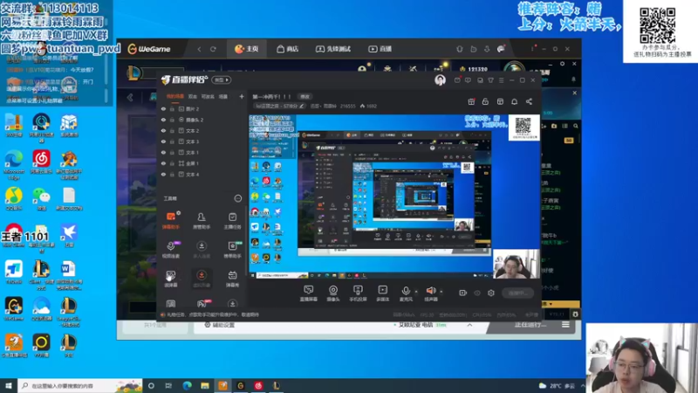Expand the mode pill next to the 直播伴侣 logo
698x393 pixels.
[x=222, y=80]
